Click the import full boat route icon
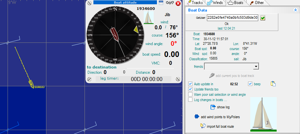300x134 pixels. coord(203,126)
